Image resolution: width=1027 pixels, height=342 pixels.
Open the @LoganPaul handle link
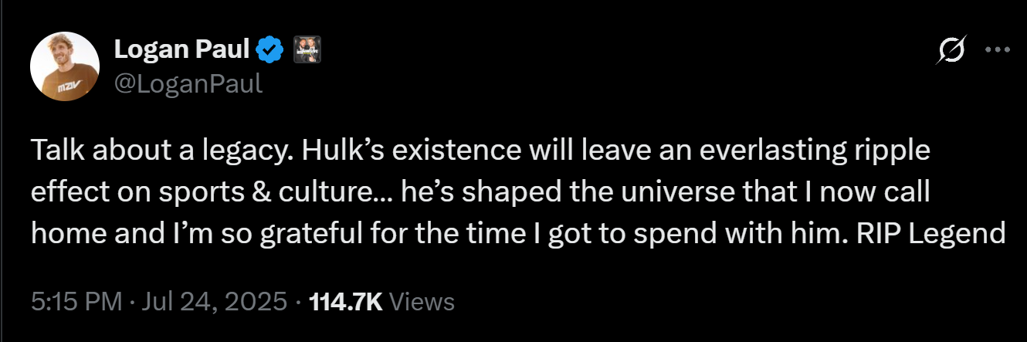(188, 82)
